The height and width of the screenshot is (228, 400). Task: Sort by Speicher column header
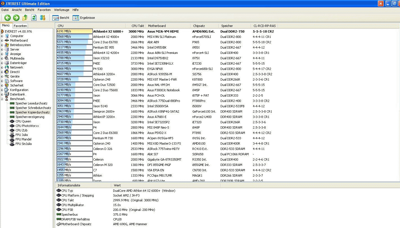pos(235,26)
